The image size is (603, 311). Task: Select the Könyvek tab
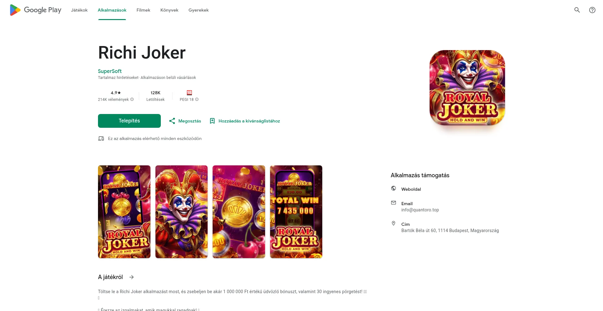click(169, 10)
